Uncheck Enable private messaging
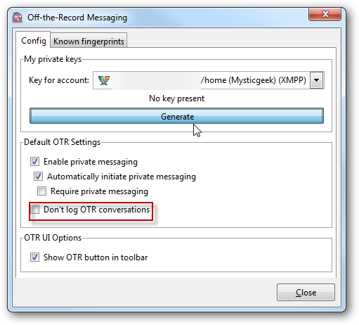 coord(34,162)
